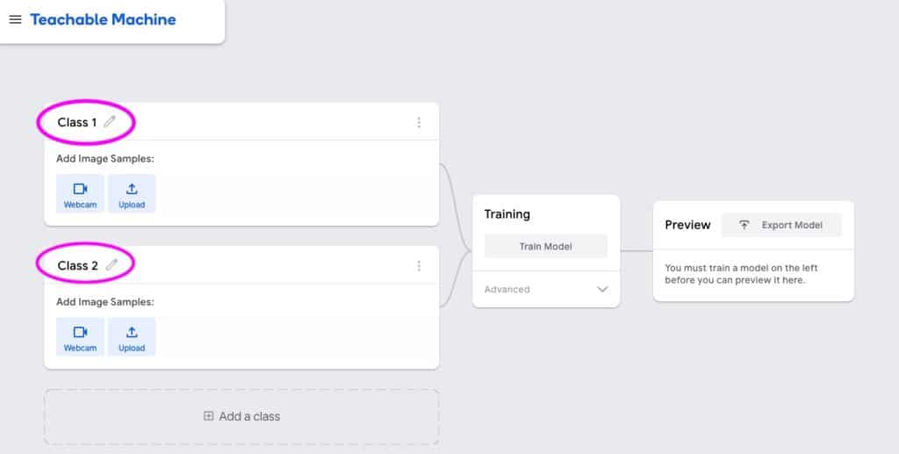Click the Export Model button
Viewport: 899px width, 454px height.
pos(781,226)
